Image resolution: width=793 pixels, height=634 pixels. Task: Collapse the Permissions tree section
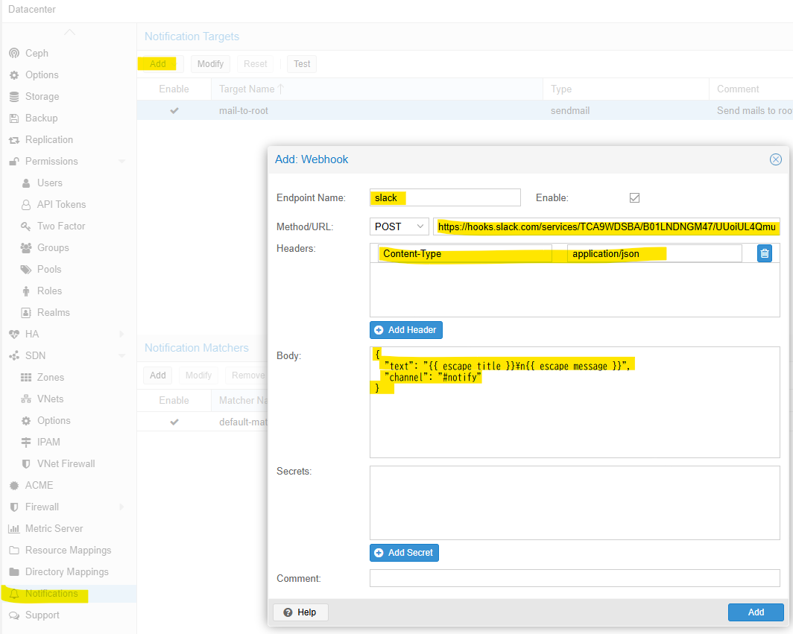[x=121, y=161]
